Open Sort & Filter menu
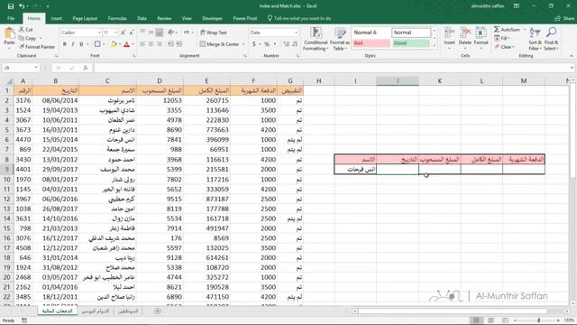This screenshot has height=325, width=577. (535, 39)
